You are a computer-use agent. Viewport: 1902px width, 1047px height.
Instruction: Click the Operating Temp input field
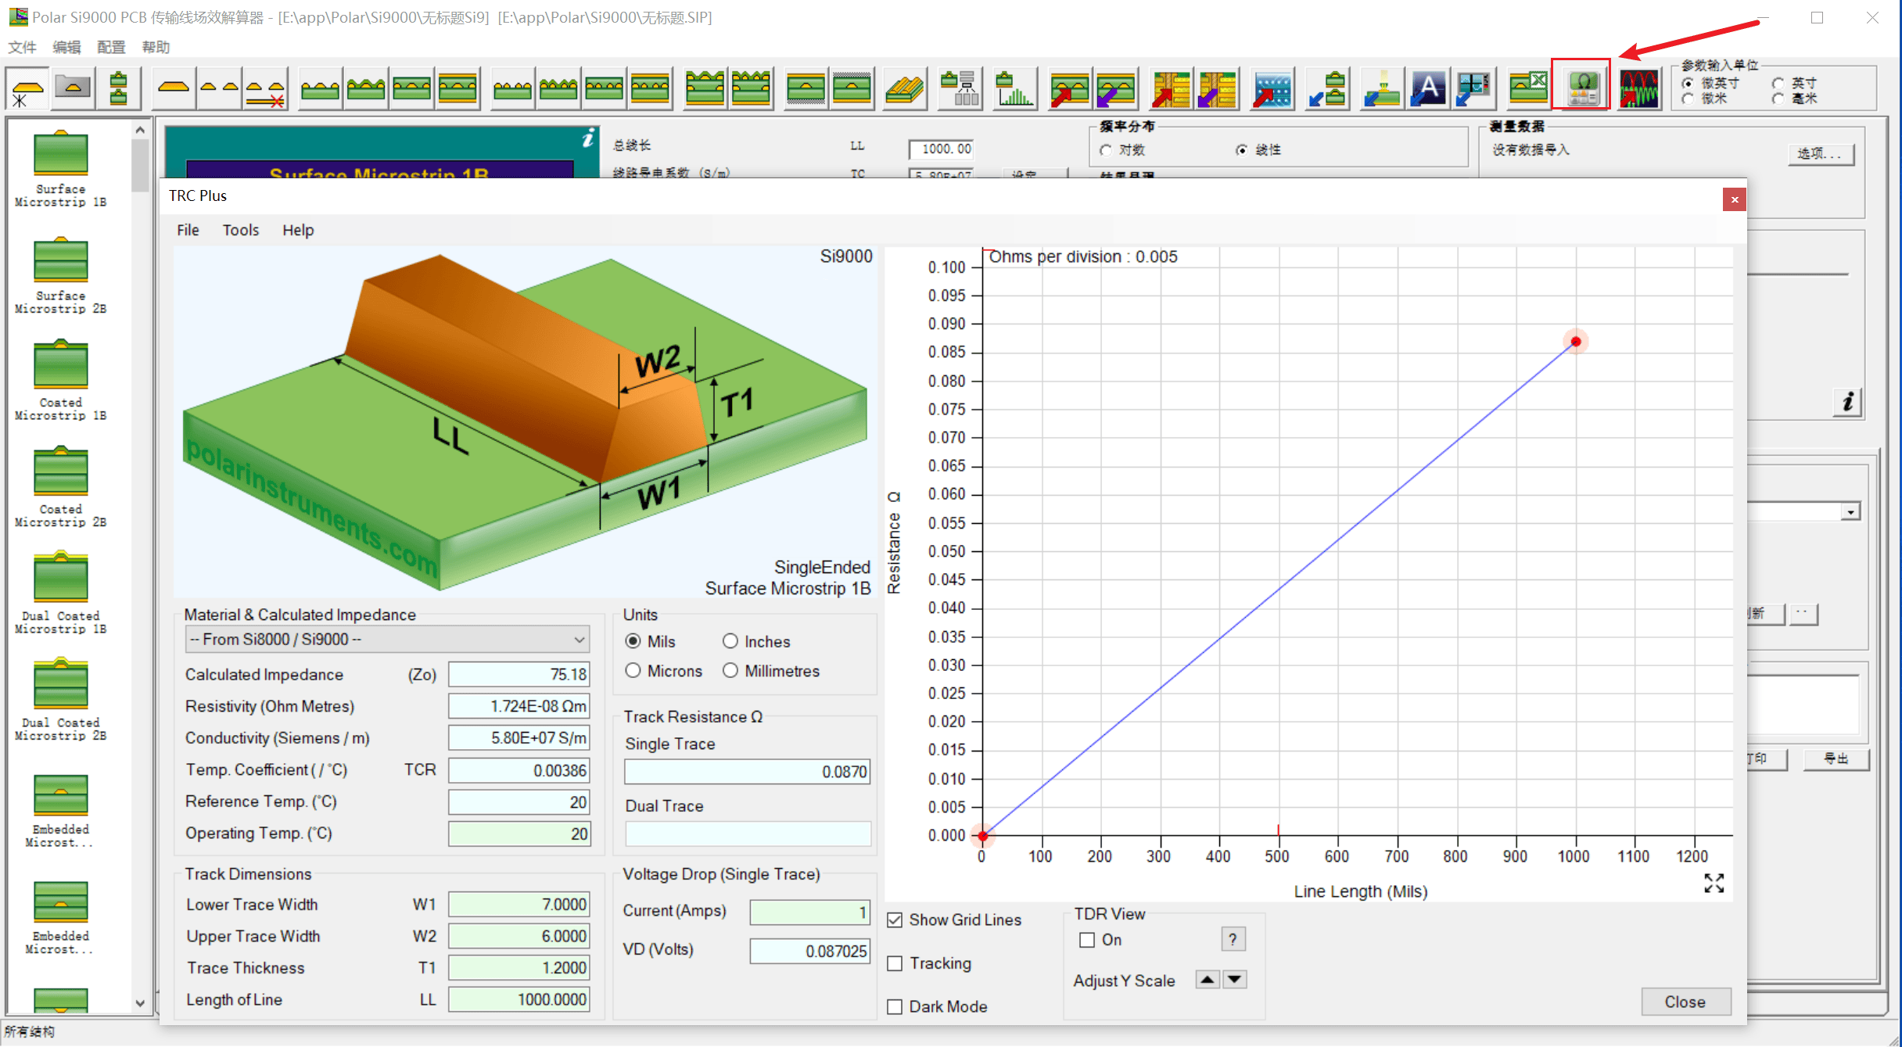point(519,834)
